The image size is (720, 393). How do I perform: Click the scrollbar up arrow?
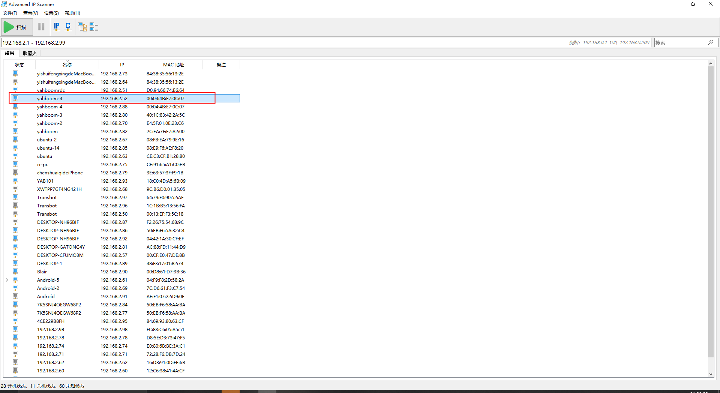(711, 63)
